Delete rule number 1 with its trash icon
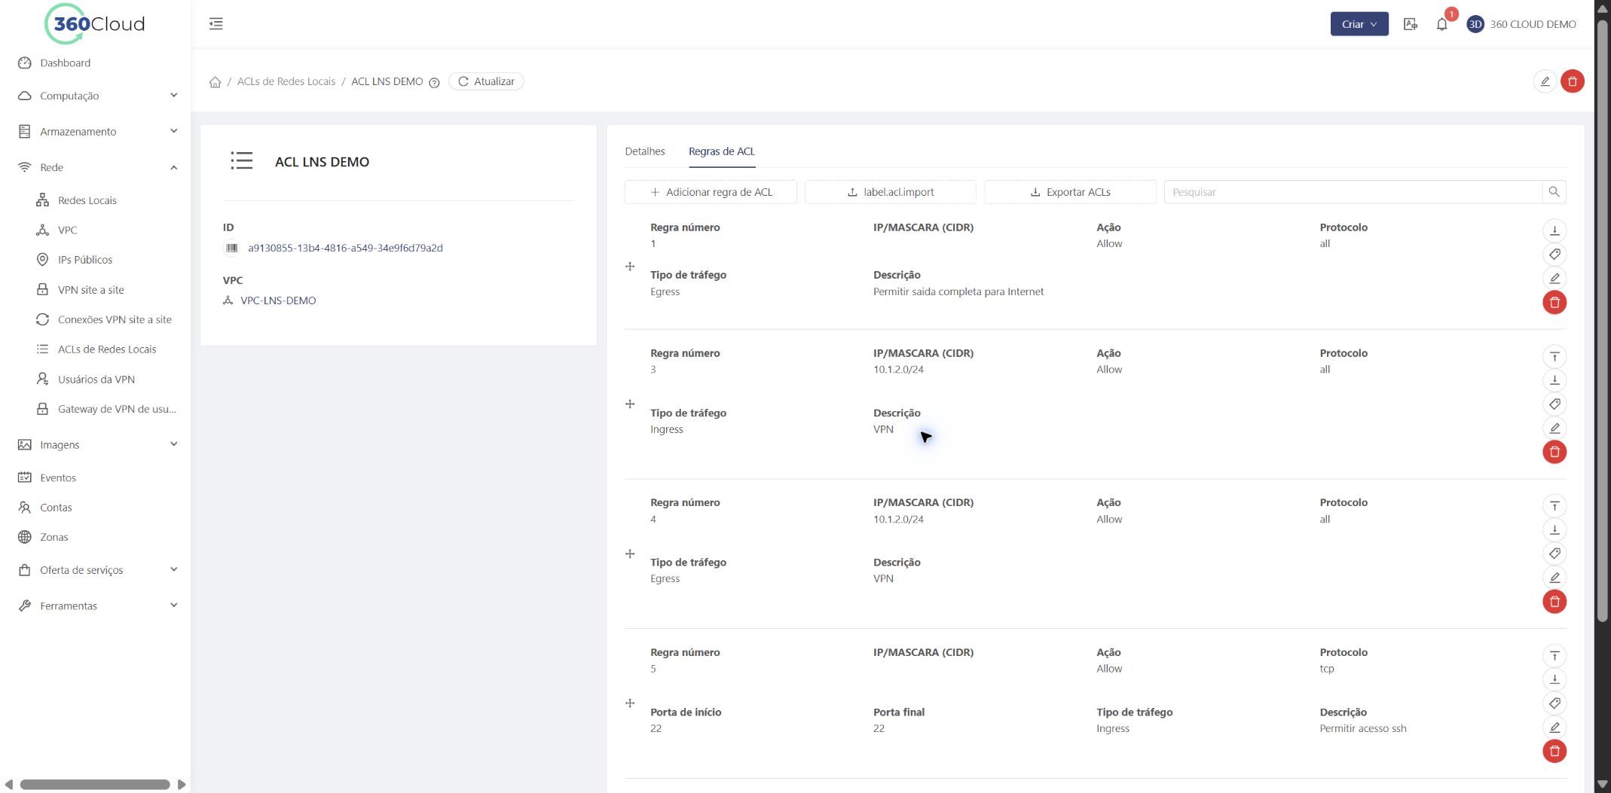1611x793 pixels. [1554, 303]
